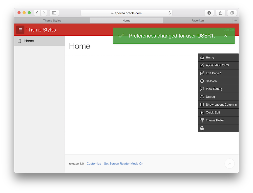Open a new browser tab with the plus button
The image size is (253, 193).
point(236,20)
